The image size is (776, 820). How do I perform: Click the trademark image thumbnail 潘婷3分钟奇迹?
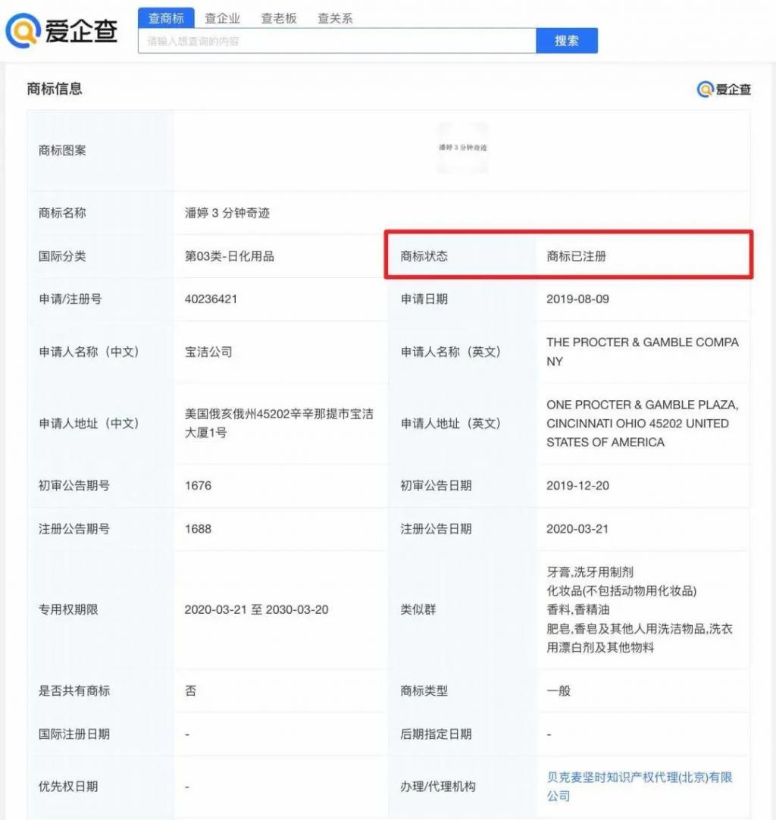[x=463, y=148]
